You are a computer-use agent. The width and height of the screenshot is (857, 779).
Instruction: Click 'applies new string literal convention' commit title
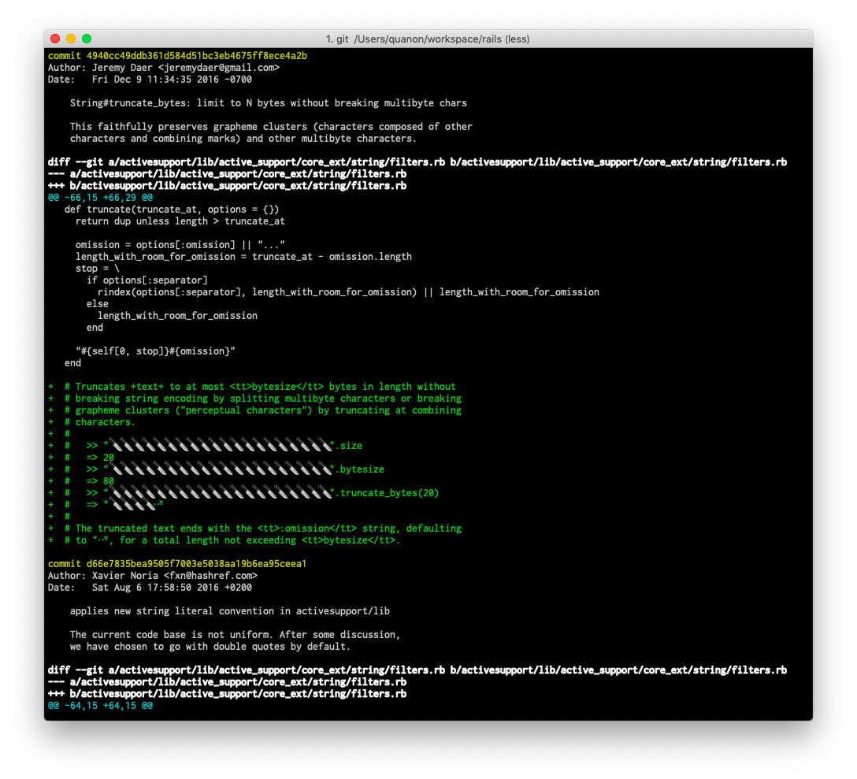[x=229, y=612]
